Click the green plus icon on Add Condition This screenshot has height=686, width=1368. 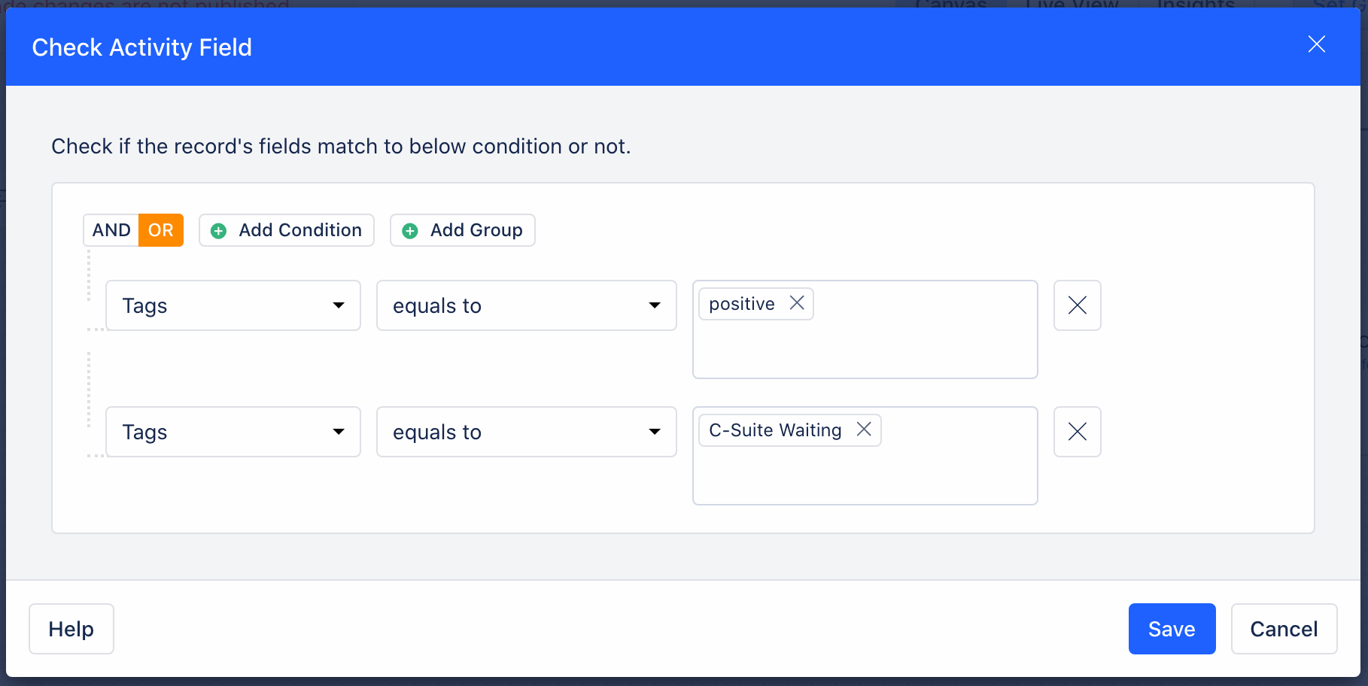(219, 231)
